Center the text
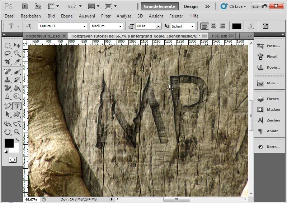Screen dimensions: 287x203 point(213,26)
